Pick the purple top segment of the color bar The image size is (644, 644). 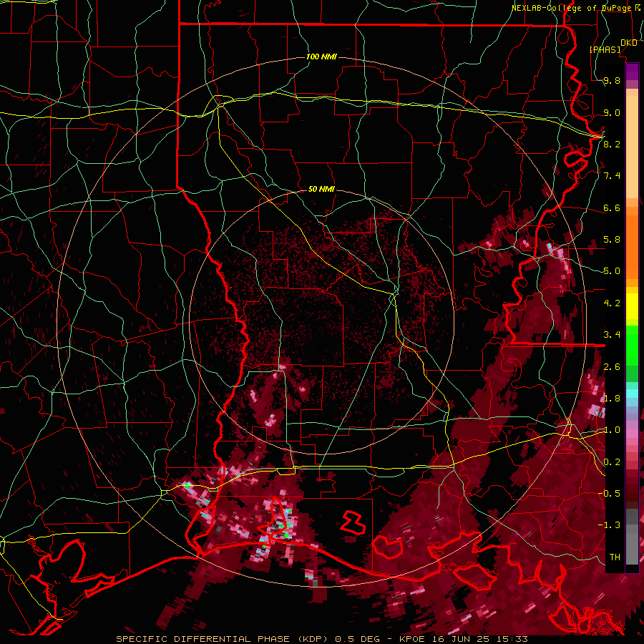pyautogui.click(x=632, y=71)
